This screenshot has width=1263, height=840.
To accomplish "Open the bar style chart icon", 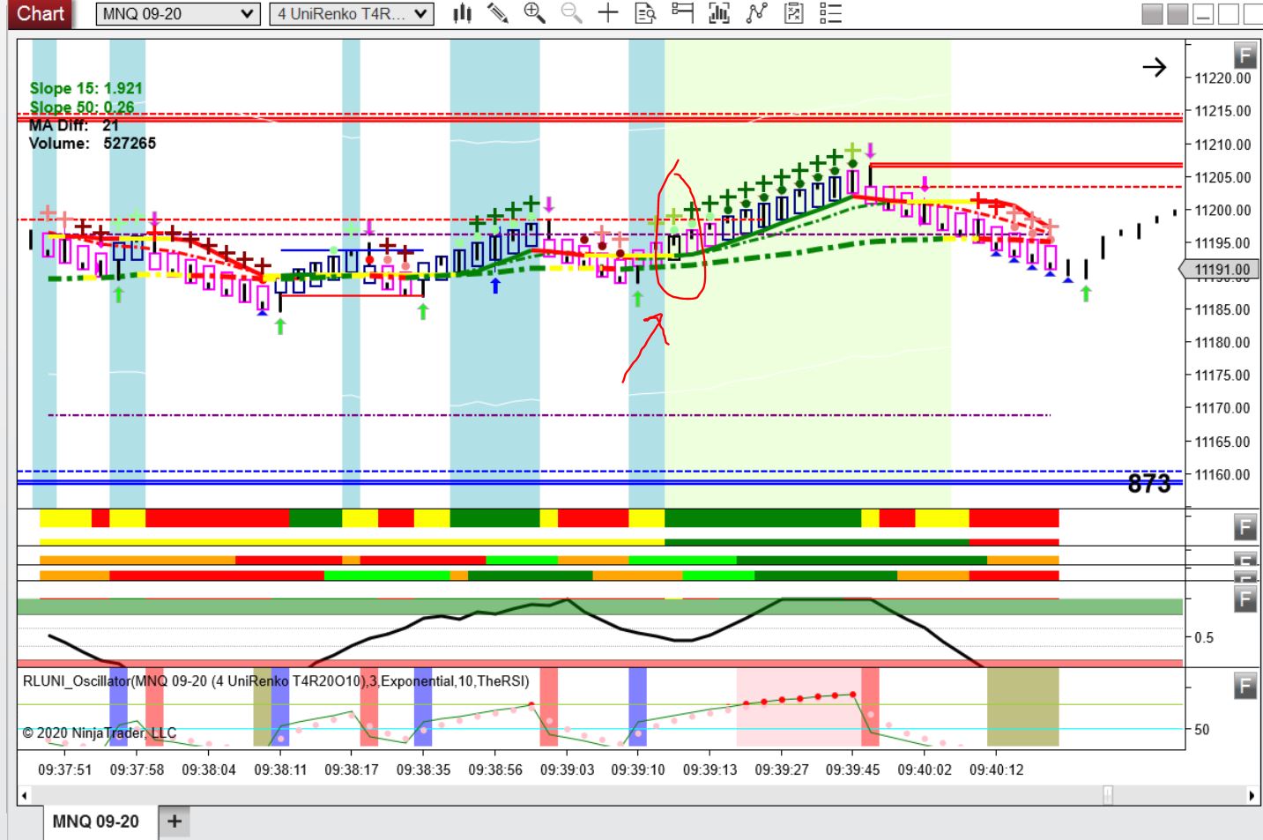I will (x=463, y=13).
